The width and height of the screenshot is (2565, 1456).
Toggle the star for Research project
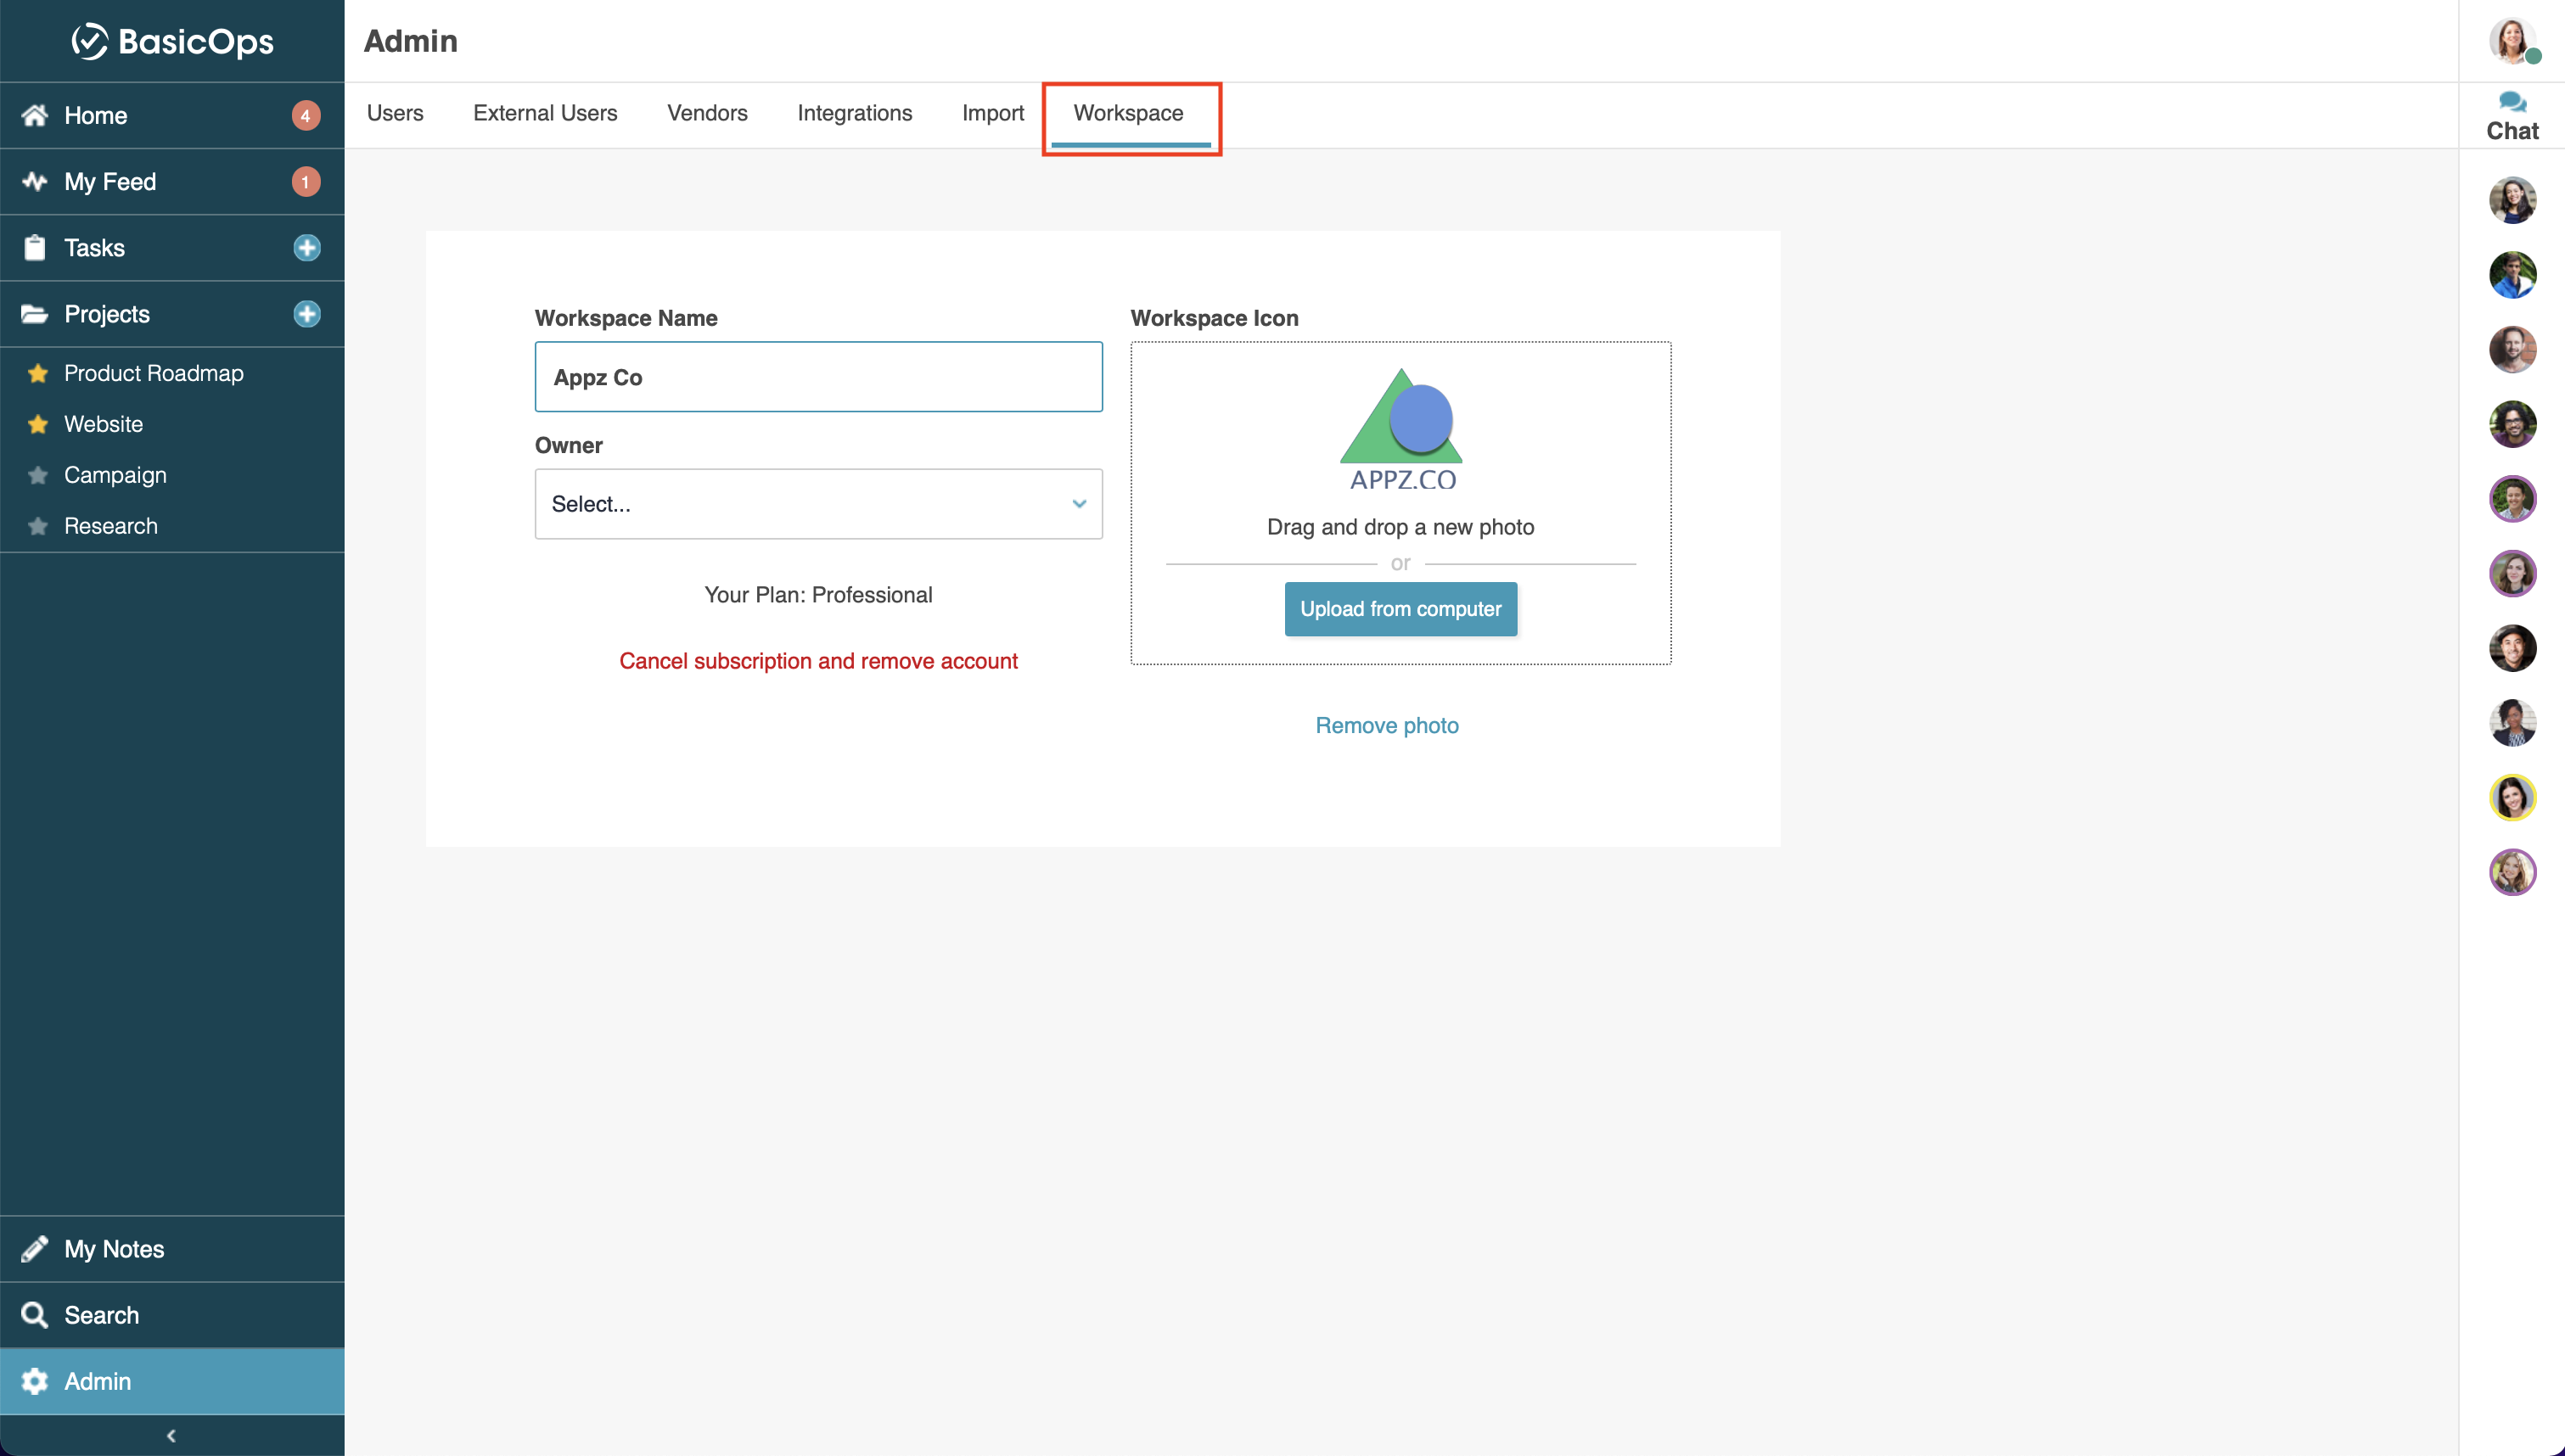point(38,526)
